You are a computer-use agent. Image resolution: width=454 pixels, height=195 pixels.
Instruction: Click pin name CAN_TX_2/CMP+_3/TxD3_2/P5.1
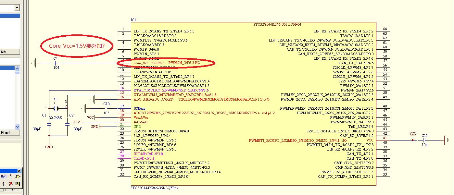346,176
